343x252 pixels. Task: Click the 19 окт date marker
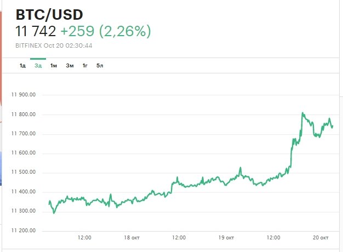coord(226,237)
